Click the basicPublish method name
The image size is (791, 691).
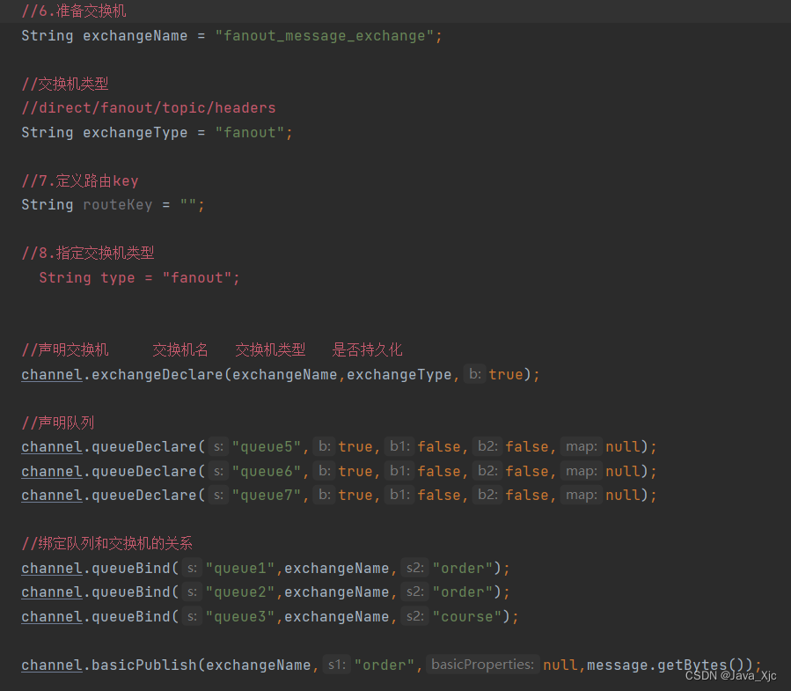pos(143,665)
